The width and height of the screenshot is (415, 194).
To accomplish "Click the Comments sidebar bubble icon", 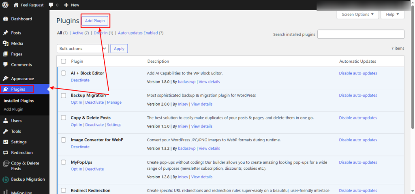I will [6, 64].
